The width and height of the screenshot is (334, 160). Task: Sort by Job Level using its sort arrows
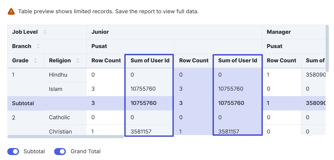point(45,32)
